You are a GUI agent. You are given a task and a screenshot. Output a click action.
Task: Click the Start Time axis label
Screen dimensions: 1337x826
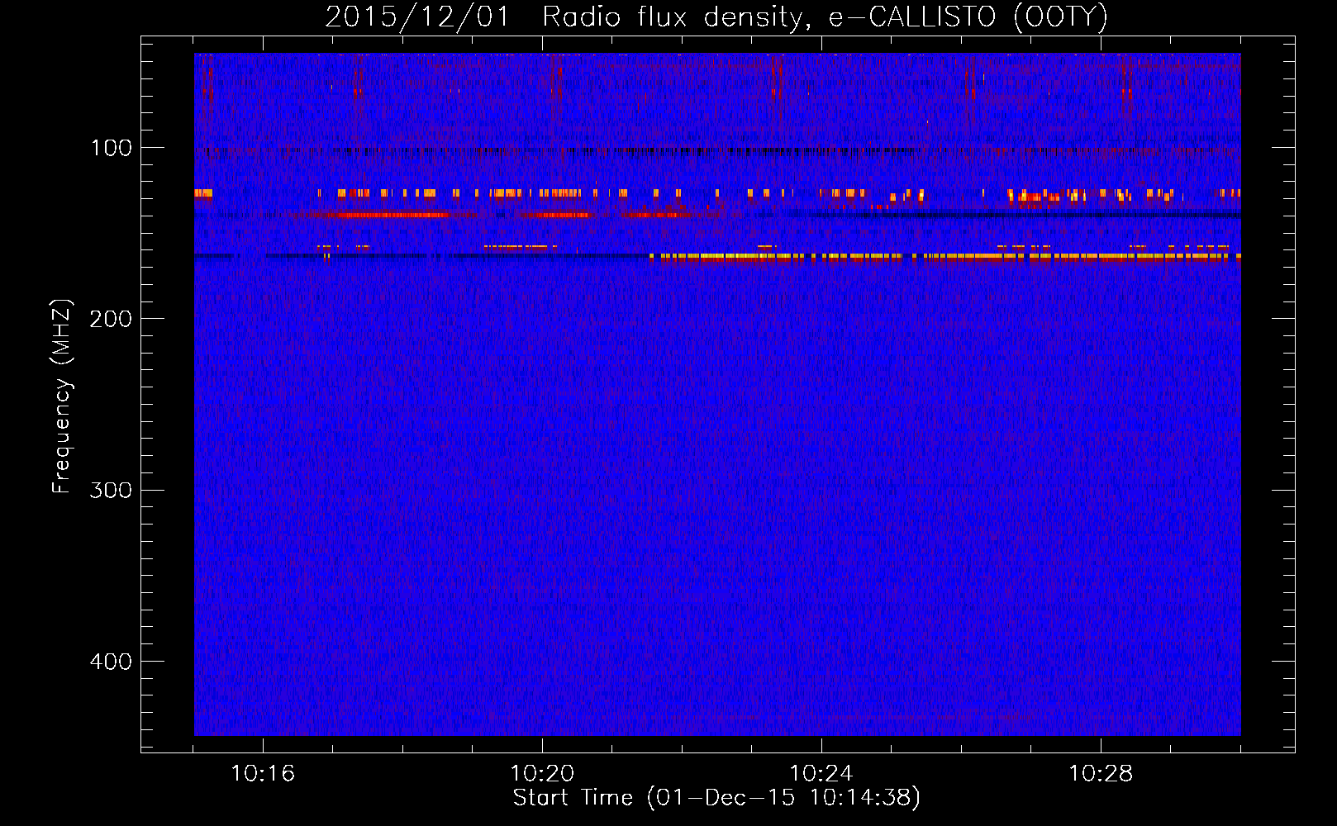(716, 798)
